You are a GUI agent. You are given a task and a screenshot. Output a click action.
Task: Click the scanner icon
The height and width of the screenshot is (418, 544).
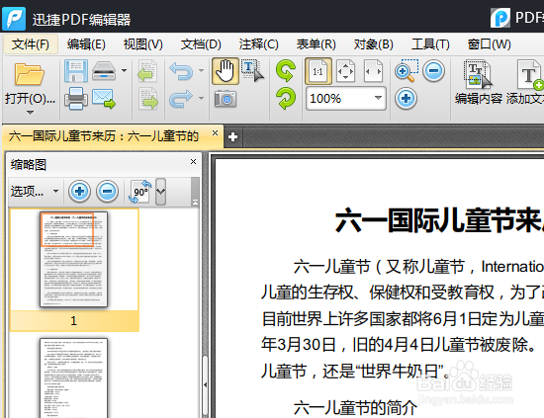click(104, 71)
